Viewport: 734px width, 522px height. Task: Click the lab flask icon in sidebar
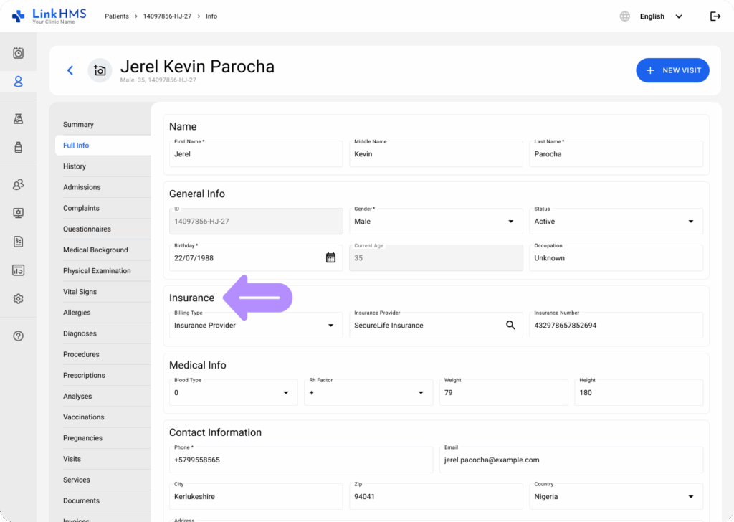coord(19,118)
